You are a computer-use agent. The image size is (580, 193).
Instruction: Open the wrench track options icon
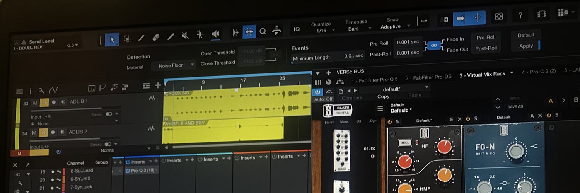coord(41,91)
